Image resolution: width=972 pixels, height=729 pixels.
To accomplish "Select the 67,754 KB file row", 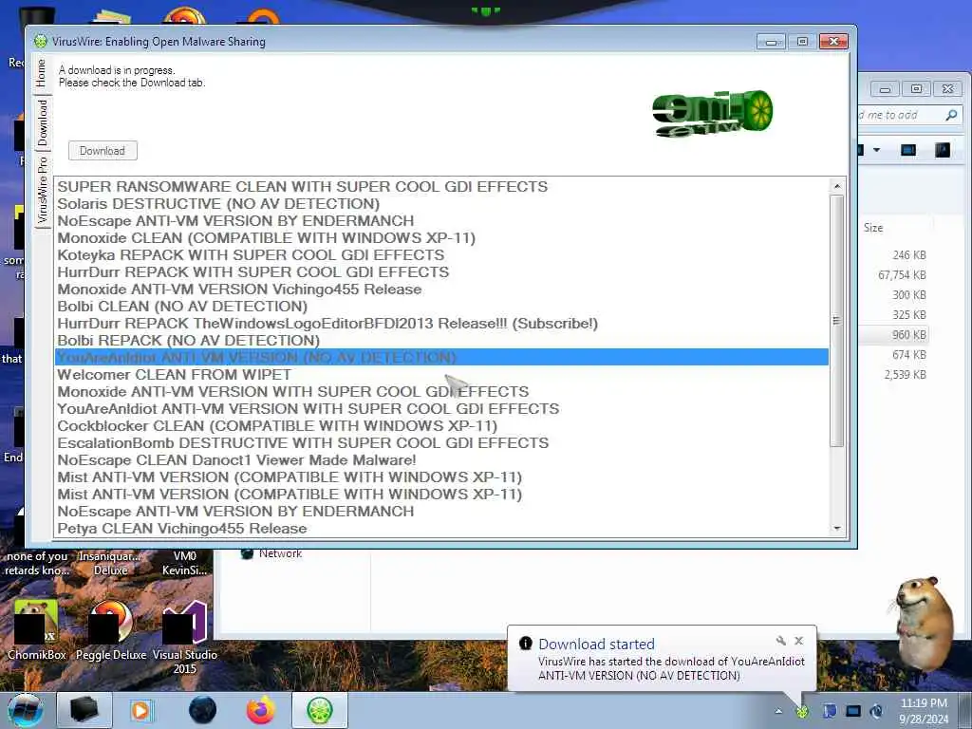I will 894,275.
